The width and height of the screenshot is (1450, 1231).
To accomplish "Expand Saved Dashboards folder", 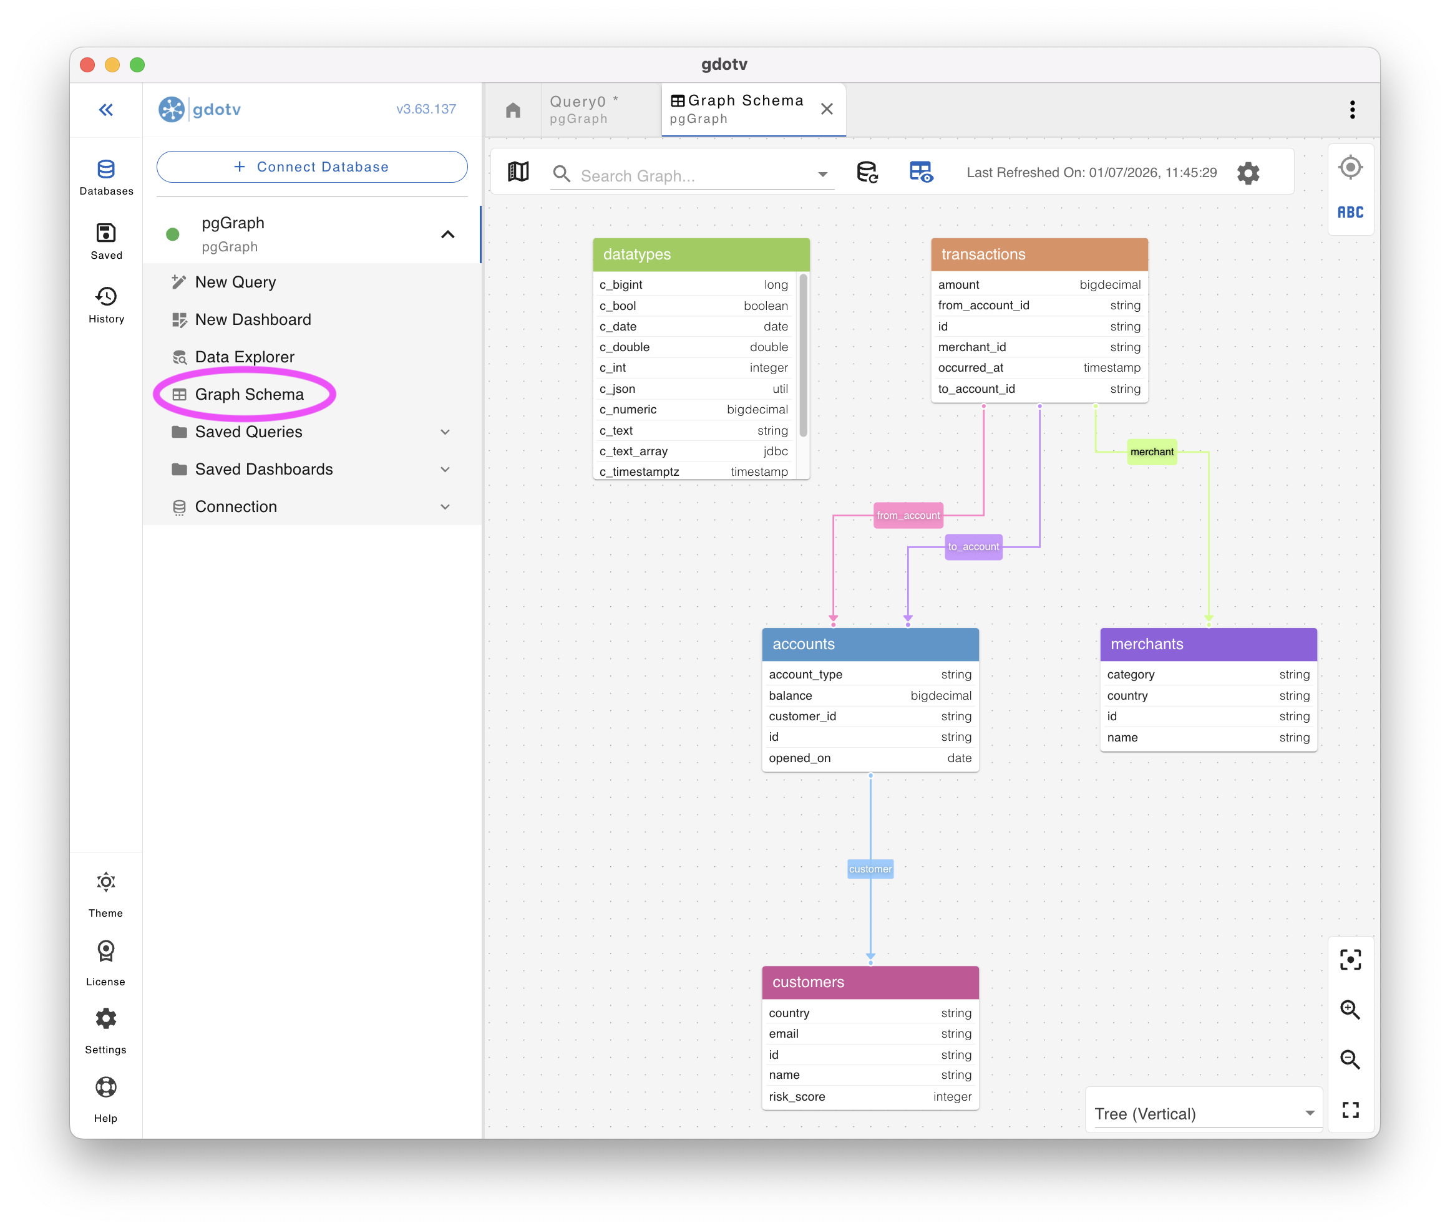I will pyautogui.click(x=445, y=470).
